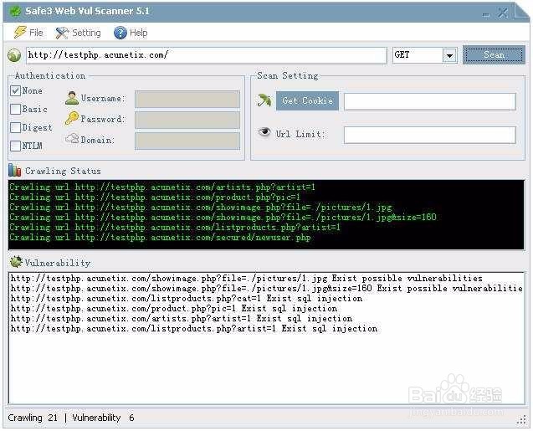Screen dimensions: 533x431
Task: Click the green globe icon beside URL field
Action: click(14, 55)
